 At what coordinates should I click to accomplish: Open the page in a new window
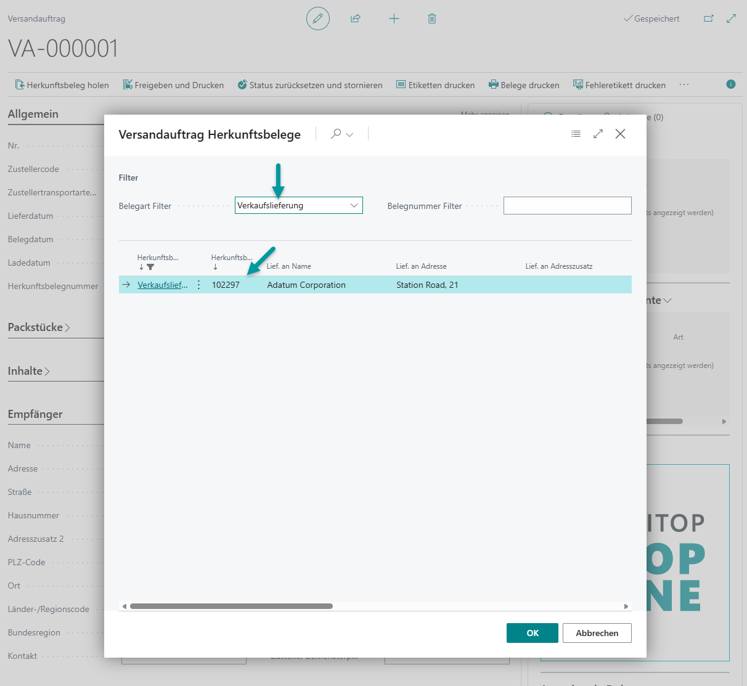[x=709, y=18]
